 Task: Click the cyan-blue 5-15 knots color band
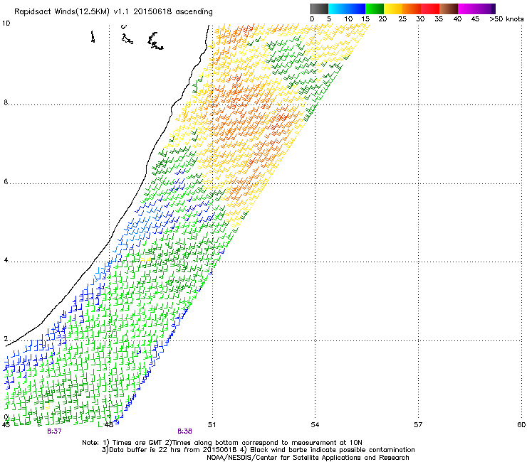point(347,9)
